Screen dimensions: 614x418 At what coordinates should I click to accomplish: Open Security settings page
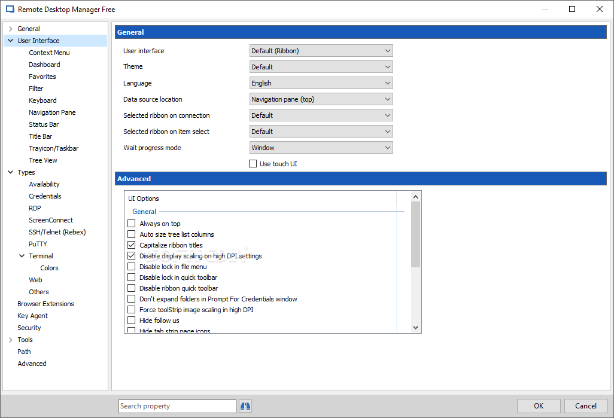point(29,328)
